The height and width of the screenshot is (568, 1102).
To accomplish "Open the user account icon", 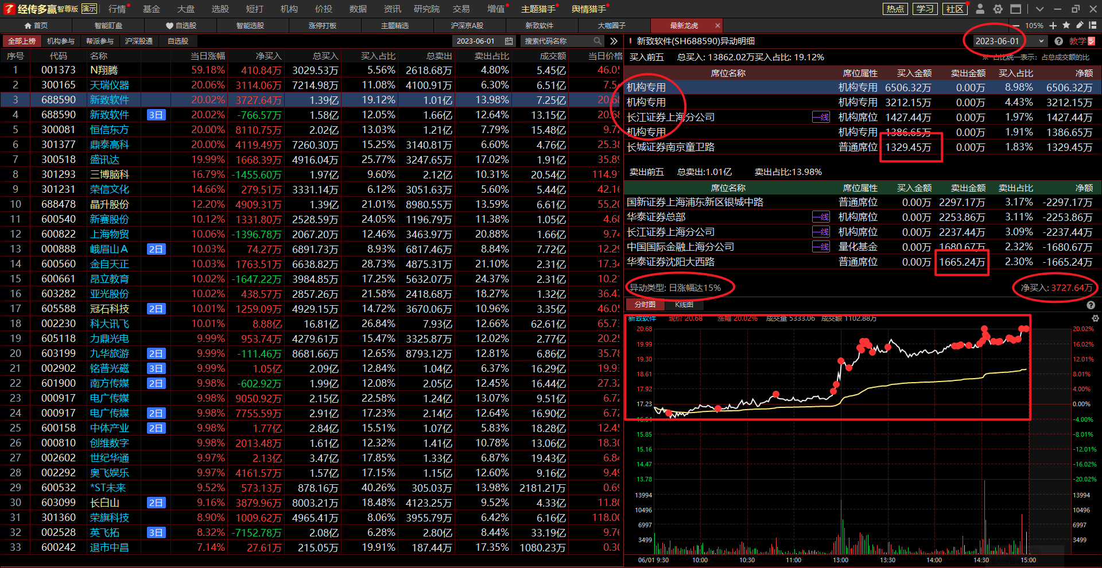I will (980, 9).
